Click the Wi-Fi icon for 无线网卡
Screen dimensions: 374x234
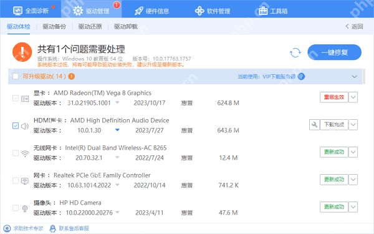(25, 154)
